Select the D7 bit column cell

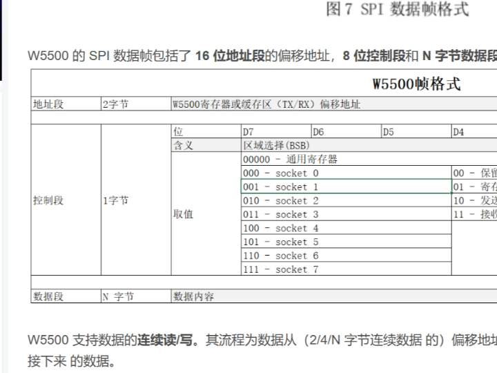coord(276,132)
